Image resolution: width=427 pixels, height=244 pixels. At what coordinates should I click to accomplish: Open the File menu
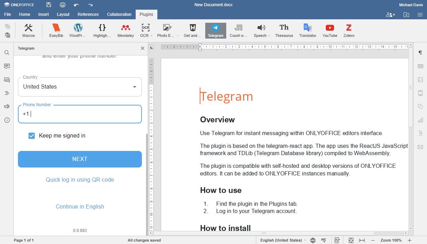click(8, 14)
